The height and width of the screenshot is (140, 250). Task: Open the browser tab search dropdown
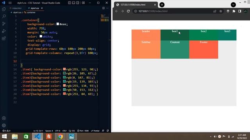coord(233,5)
